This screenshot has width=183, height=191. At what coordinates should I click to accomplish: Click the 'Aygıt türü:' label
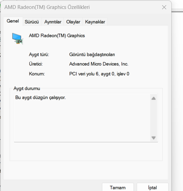pyautogui.click(x=39, y=55)
